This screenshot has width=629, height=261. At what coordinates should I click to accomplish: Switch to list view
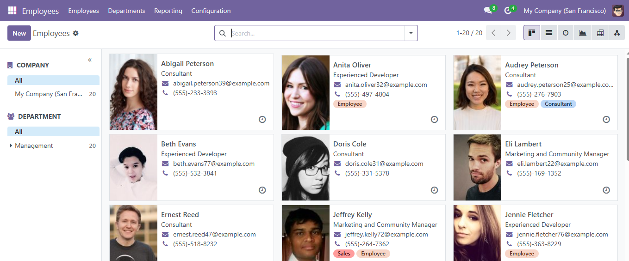coord(548,33)
